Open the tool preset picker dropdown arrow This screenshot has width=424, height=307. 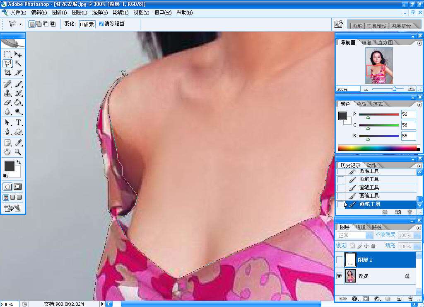pyautogui.click(x=20, y=24)
